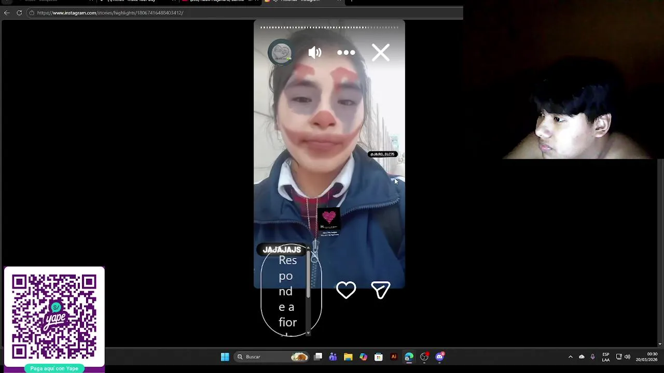The image size is (664, 373).
Task: Click the taskbar Buscar search box
Action: (272, 356)
